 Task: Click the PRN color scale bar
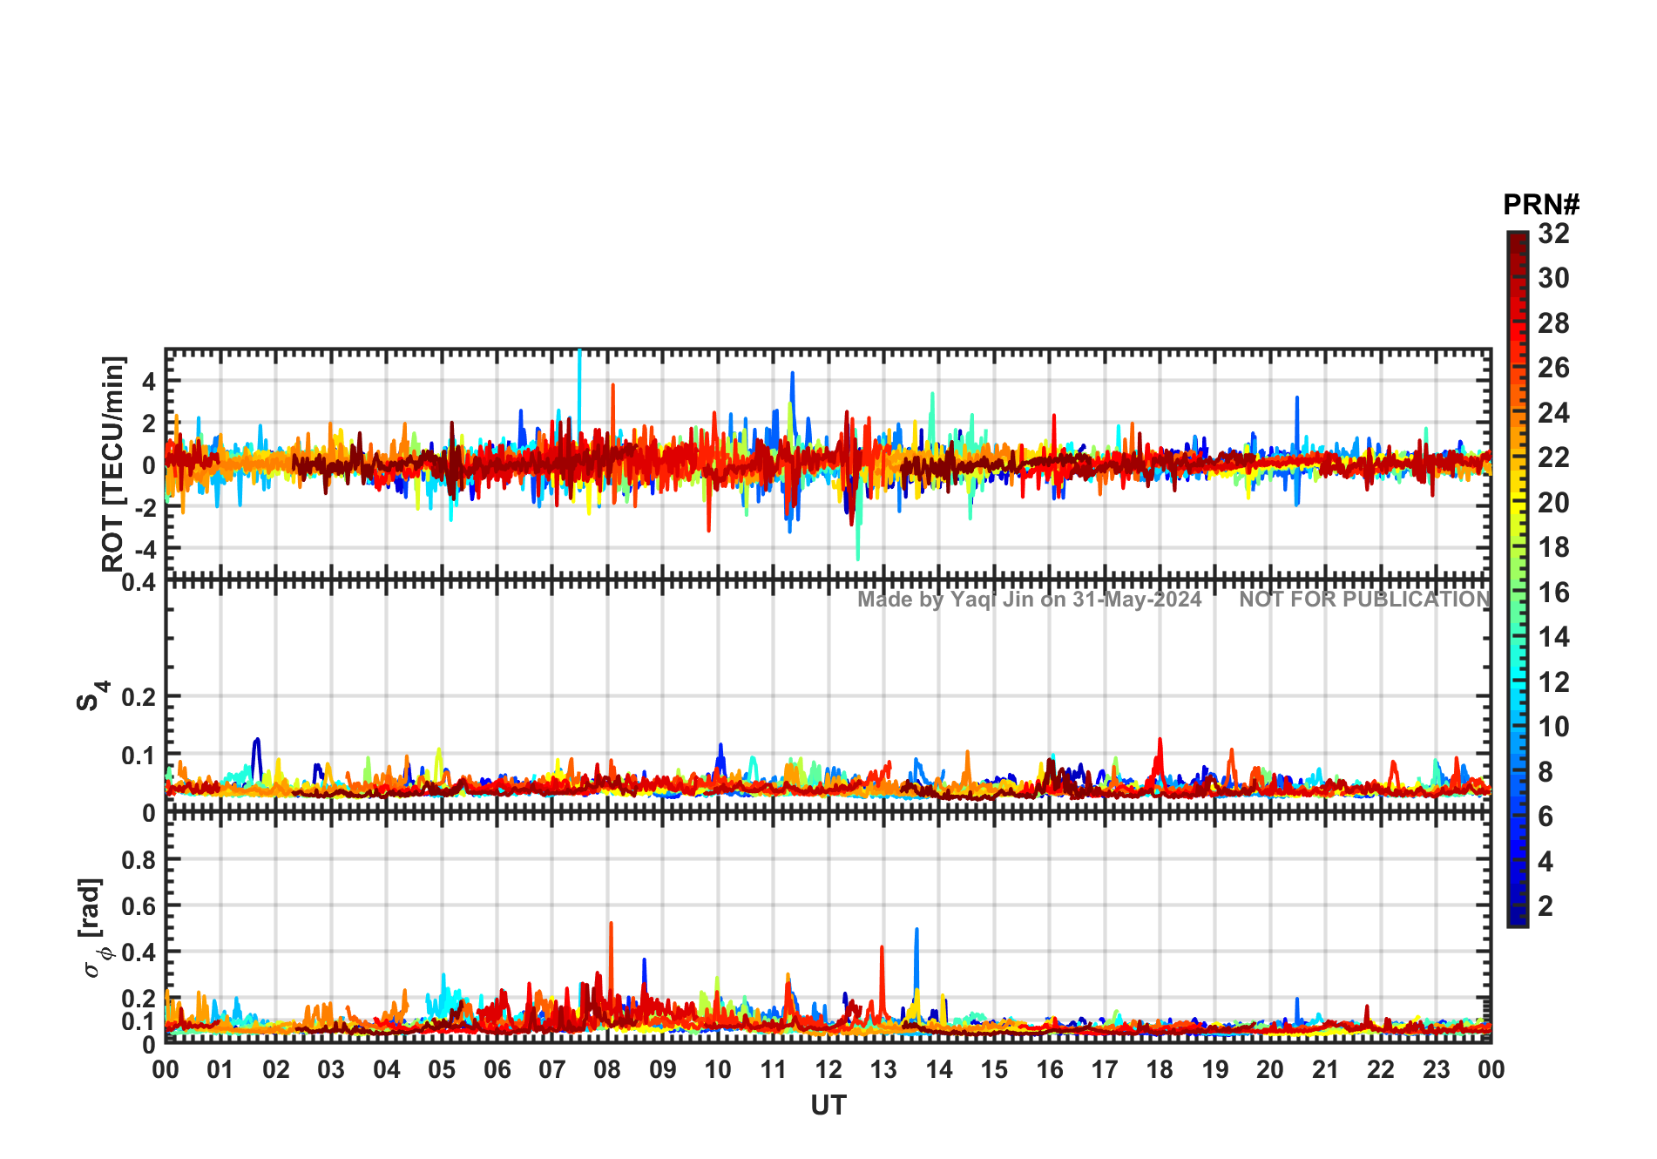pyautogui.click(x=1518, y=579)
